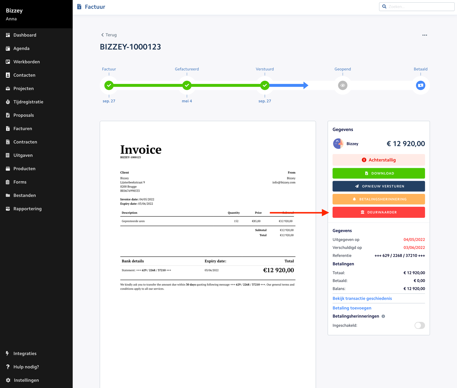This screenshot has height=388, width=457.
Task: Click Betaling toevoegen link
Action: point(352,308)
